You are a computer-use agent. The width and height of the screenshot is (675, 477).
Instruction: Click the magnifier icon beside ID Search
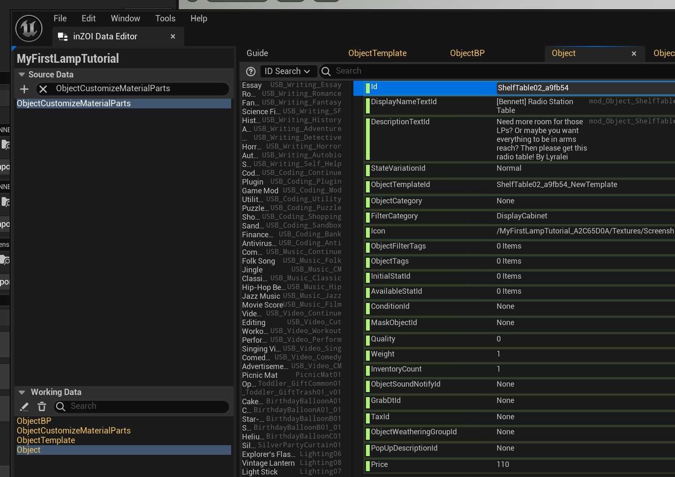(326, 72)
